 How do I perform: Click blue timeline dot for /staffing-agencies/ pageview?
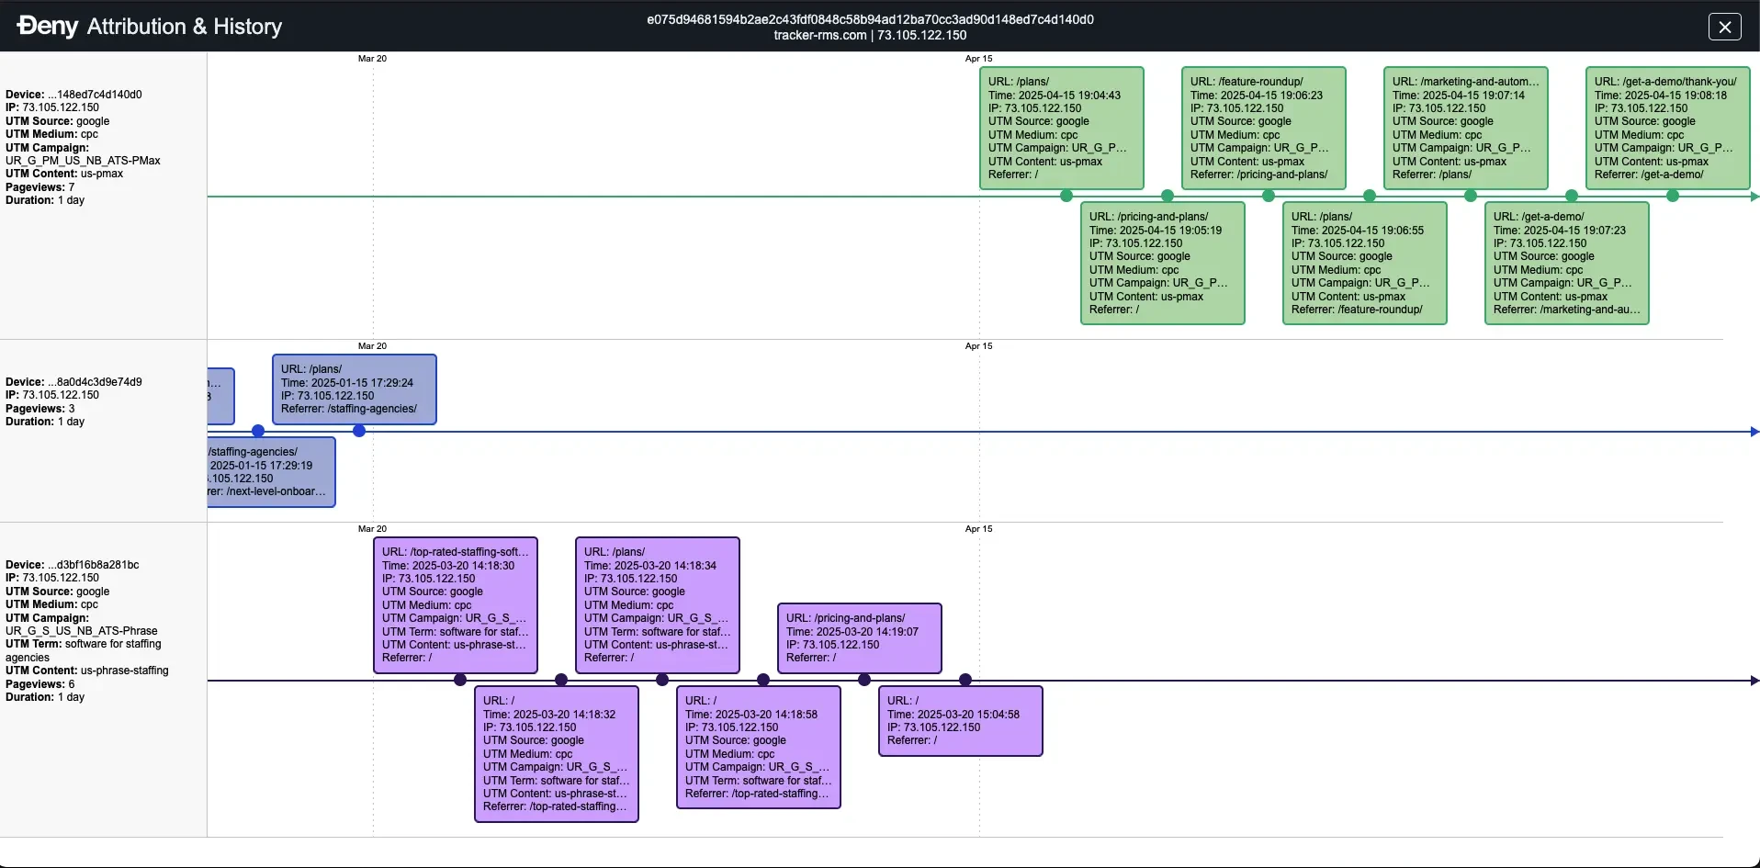(x=258, y=431)
